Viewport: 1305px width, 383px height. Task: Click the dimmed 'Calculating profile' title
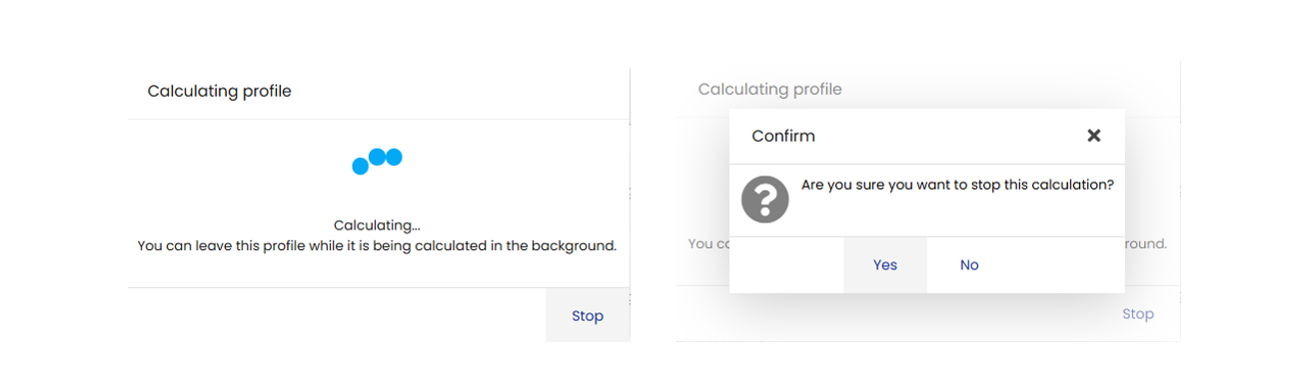(770, 89)
